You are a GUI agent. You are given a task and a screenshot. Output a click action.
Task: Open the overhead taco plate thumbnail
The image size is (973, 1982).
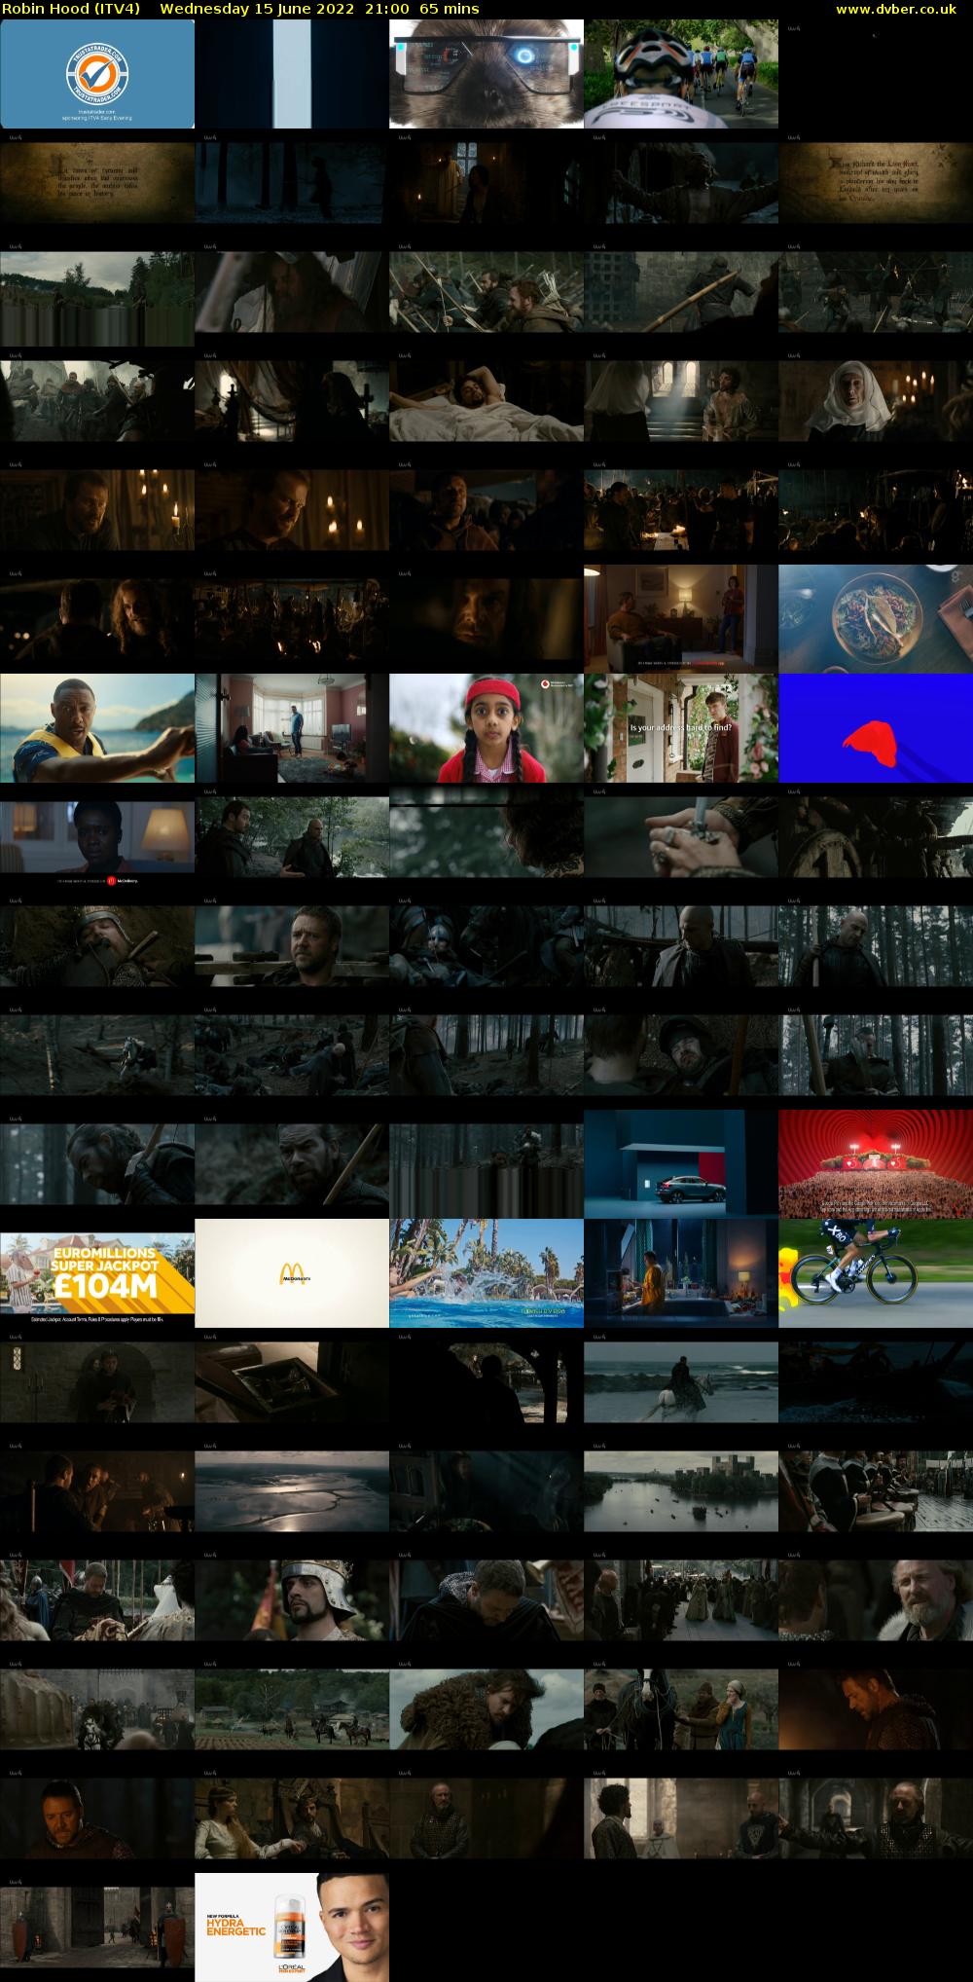pyautogui.click(x=876, y=619)
